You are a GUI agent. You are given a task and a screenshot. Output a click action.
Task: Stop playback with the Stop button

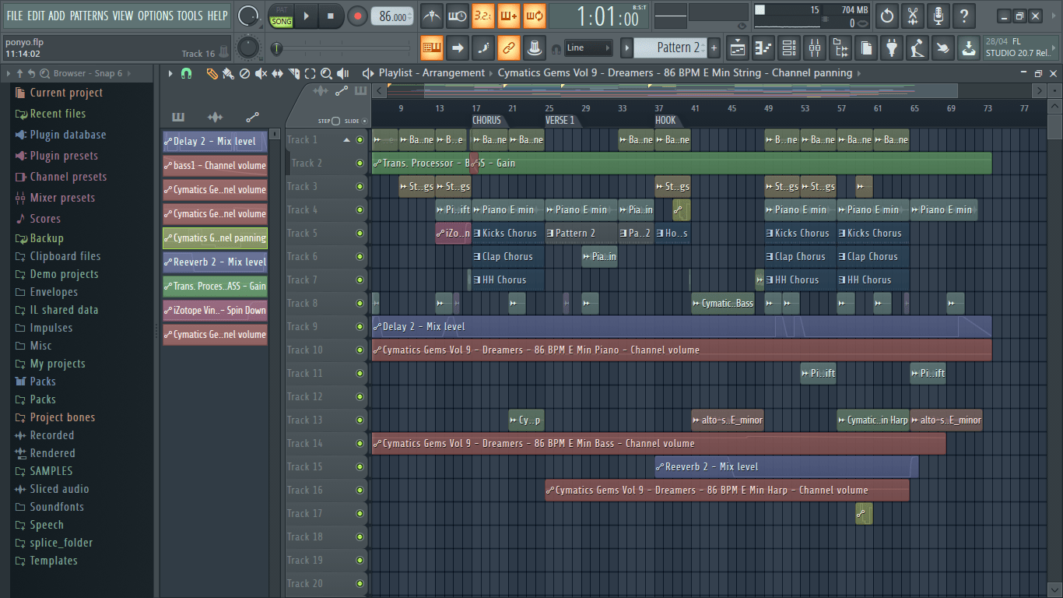(330, 16)
